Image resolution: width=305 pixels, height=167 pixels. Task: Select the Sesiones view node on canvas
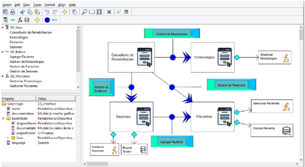click(x=132, y=117)
